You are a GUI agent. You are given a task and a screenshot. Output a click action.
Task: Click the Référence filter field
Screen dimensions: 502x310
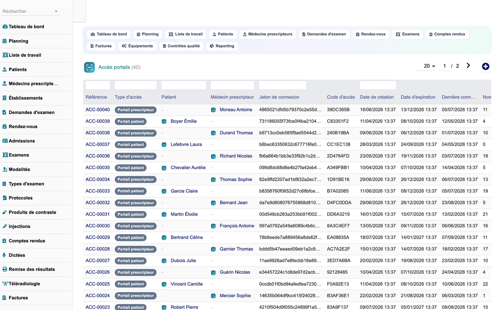[98, 85]
